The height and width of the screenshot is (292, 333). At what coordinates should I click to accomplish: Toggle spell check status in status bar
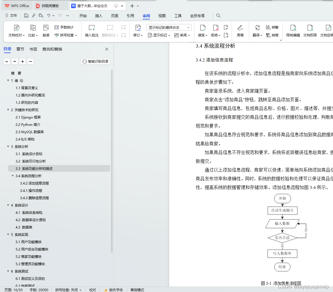point(68,290)
